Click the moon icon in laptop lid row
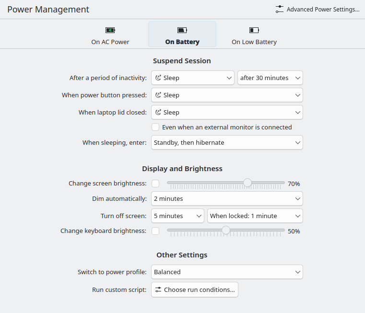Screen dimensions: 365x313 pos(158,112)
